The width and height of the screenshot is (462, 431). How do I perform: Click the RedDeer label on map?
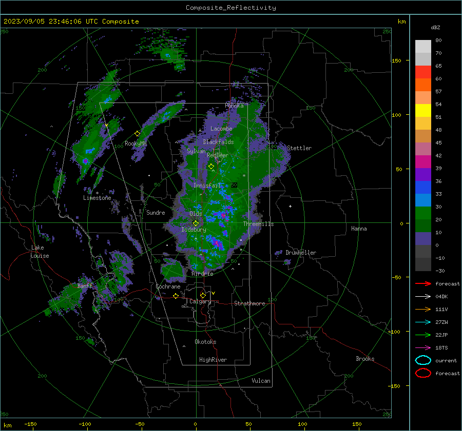(x=218, y=155)
